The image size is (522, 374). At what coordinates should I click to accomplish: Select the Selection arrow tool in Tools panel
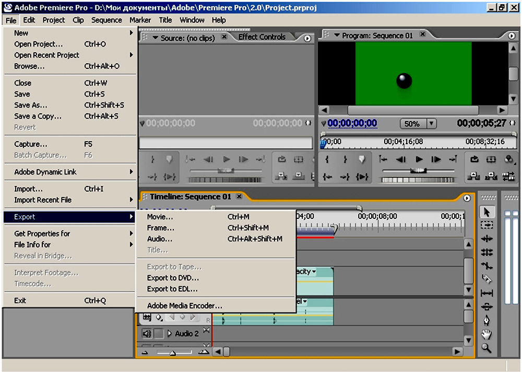(487, 212)
